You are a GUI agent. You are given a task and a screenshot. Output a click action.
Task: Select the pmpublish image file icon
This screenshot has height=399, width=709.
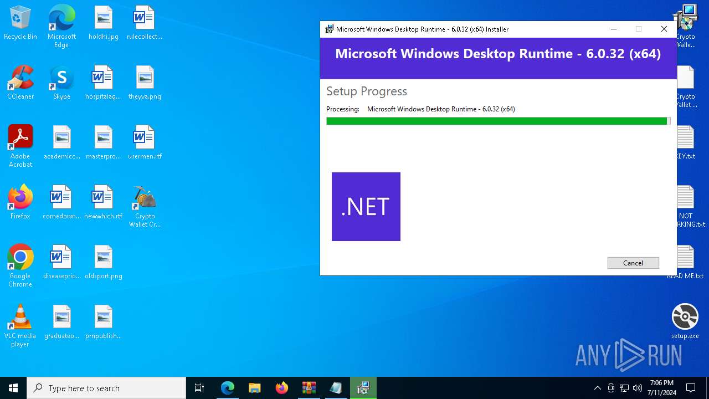click(104, 323)
